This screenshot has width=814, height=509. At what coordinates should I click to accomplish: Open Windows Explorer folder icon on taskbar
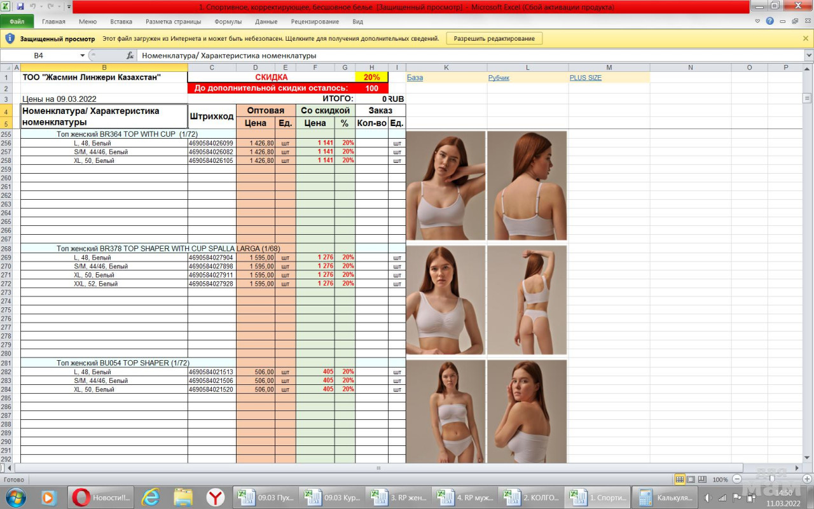(183, 498)
